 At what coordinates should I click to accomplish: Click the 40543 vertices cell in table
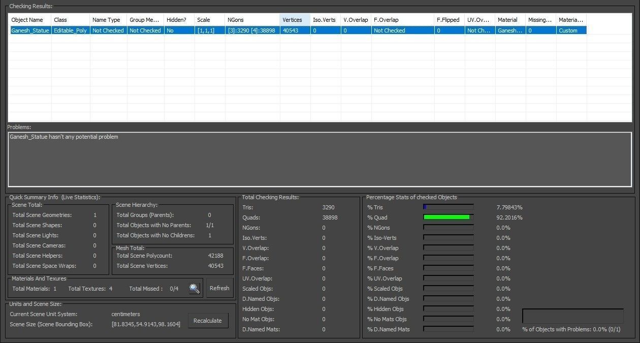coord(295,30)
